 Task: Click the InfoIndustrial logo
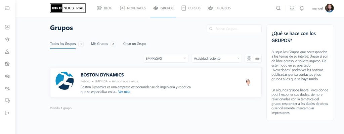[x=68, y=8]
